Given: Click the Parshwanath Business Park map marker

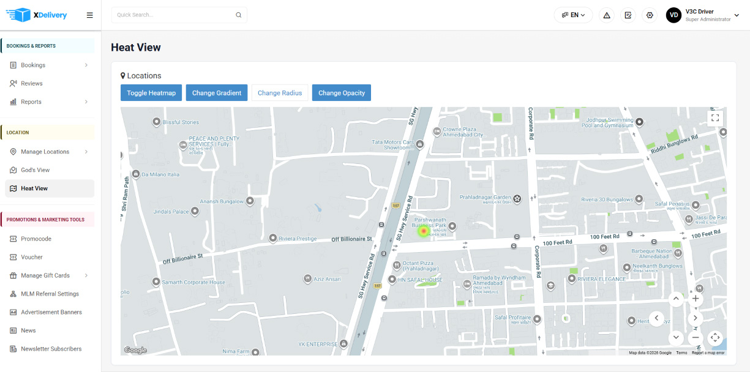Looking at the screenshot, I should [x=453, y=226].
